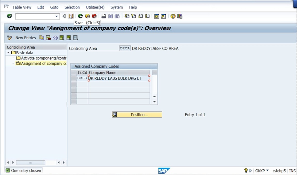The height and width of the screenshot is (175, 297).
Task: Click the red Cancel icon
Action: [x=94, y=16]
